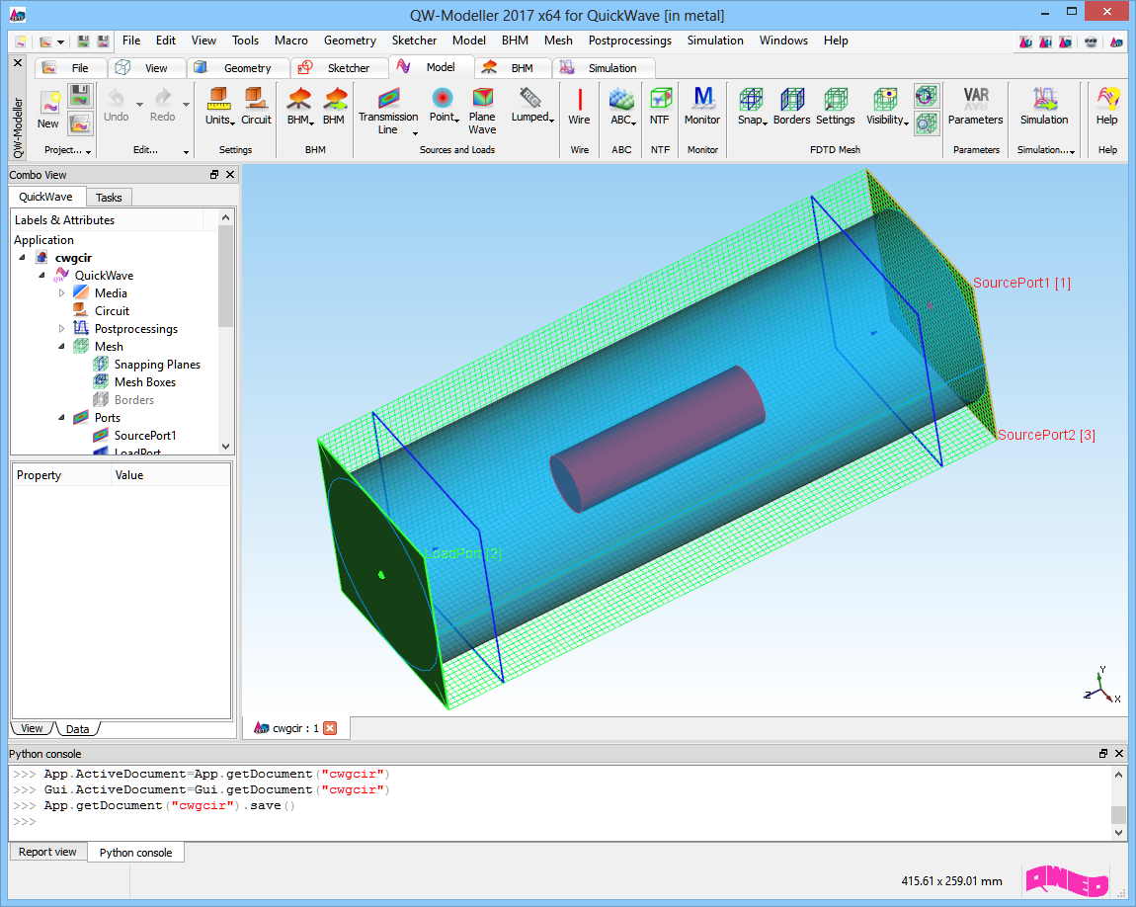Select the Wire tool
Image resolution: width=1136 pixels, height=907 pixels.
579,107
